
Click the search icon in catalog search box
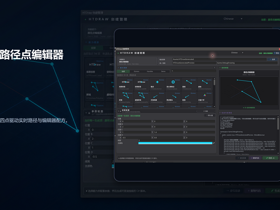click(172, 71)
